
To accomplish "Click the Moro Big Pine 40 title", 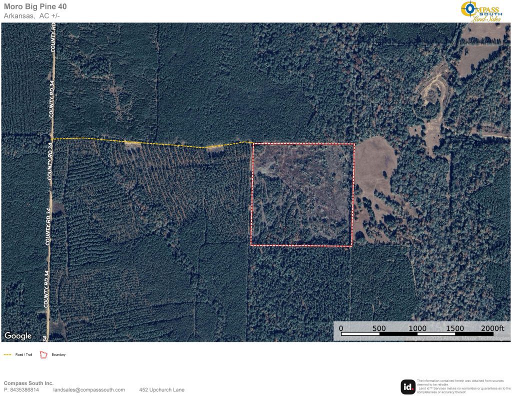I will click(35, 7).
